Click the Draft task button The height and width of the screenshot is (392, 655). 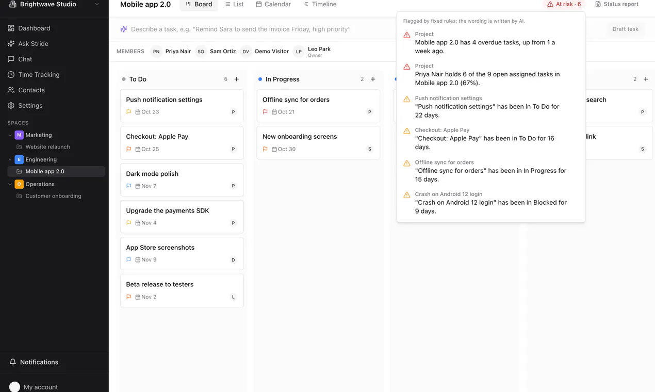coord(625,29)
